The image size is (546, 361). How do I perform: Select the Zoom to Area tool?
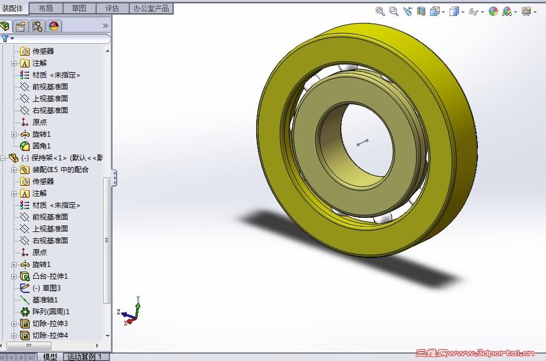tap(393, 11)
